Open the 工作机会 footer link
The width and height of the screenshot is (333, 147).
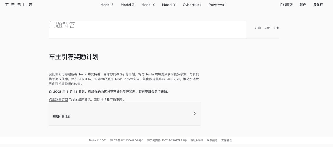point(227,141)
